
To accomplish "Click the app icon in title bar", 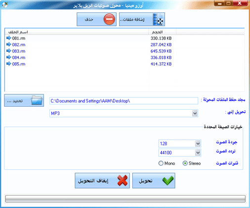I will 5,5.
